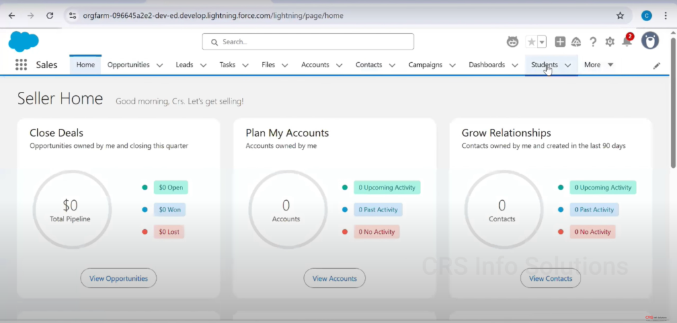This screenshot has height=323, width=677.
Task: Switch to the Leads tab
Action: point(184,65)
